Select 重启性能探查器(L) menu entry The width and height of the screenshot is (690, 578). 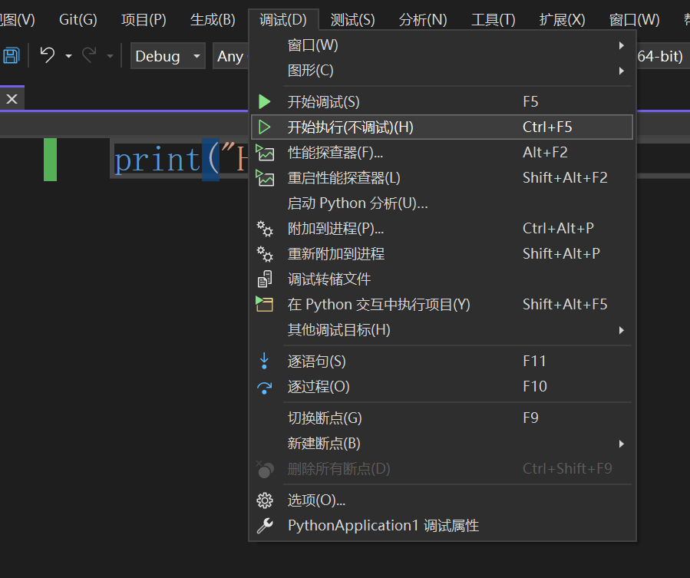tap(442, 178)
